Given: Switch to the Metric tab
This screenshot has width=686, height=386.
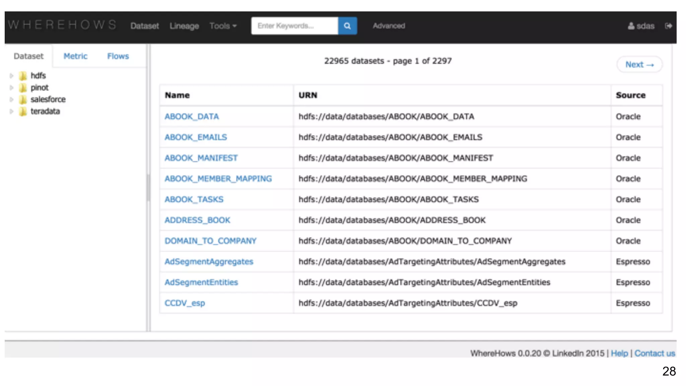Looking at the screenshot, I should tap(75, 56).
